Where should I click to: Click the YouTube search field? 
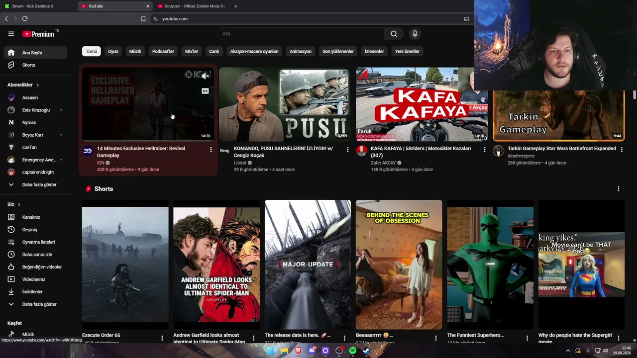tap(300, 34)
